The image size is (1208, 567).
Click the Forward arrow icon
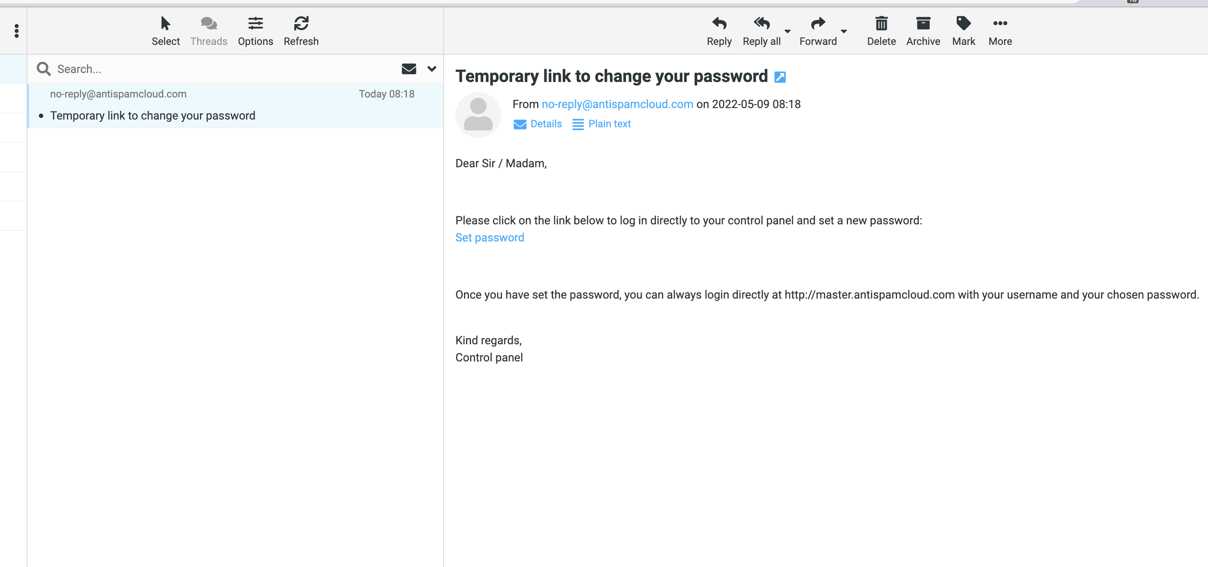point(818,23)
